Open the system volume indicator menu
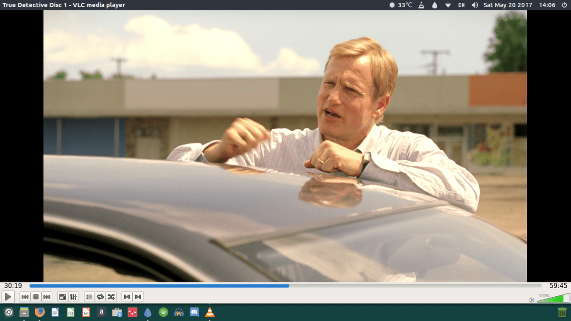571x321 pixels. tap(475, 5)
